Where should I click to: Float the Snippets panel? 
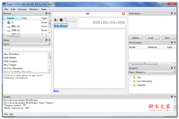click(172, 68)
